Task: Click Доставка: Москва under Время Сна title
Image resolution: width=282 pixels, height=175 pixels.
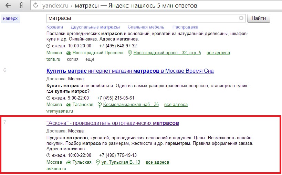Action: coord(65,79)
